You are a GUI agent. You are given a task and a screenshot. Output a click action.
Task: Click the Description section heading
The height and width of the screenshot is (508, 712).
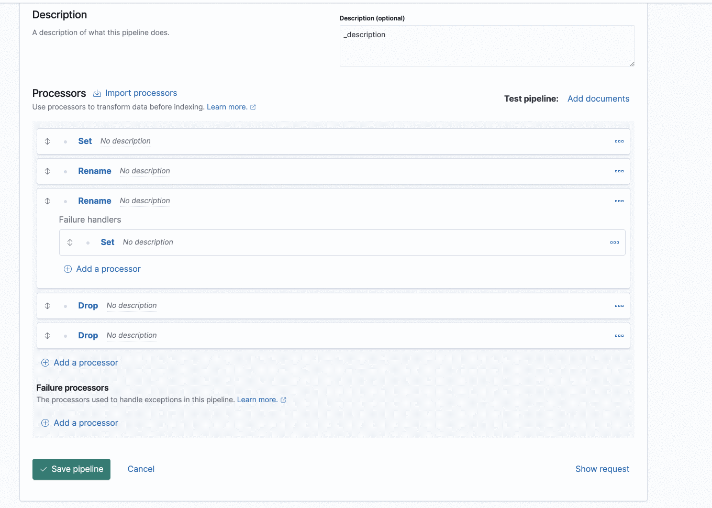pyautogui.click(x=60, y=15)
